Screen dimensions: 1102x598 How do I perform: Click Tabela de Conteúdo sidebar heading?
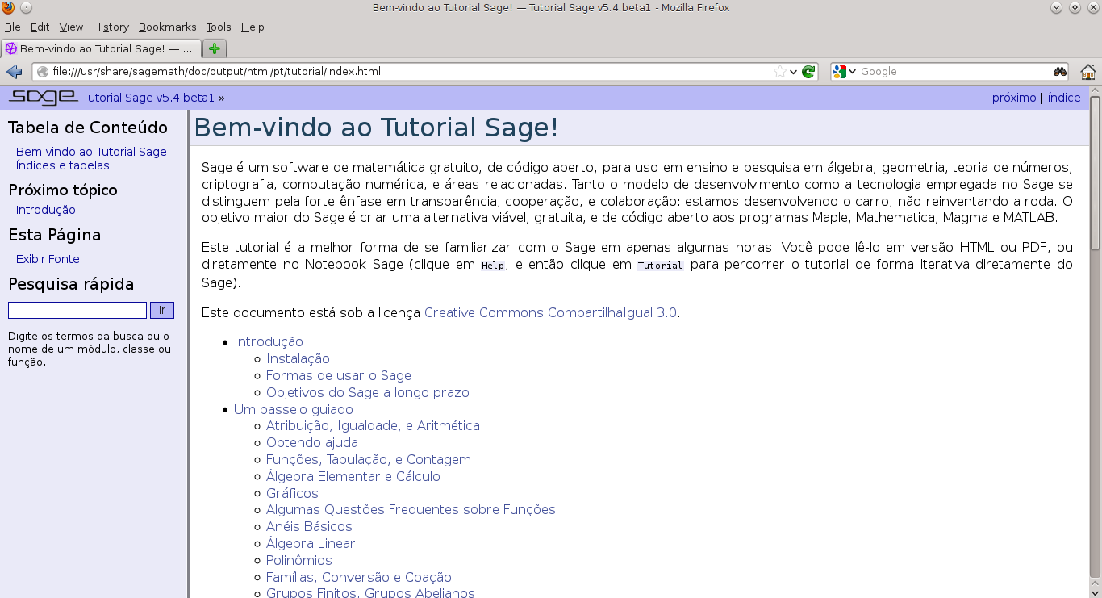[88, 128]
